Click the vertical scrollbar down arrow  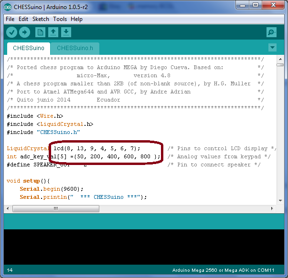point(280,200)
